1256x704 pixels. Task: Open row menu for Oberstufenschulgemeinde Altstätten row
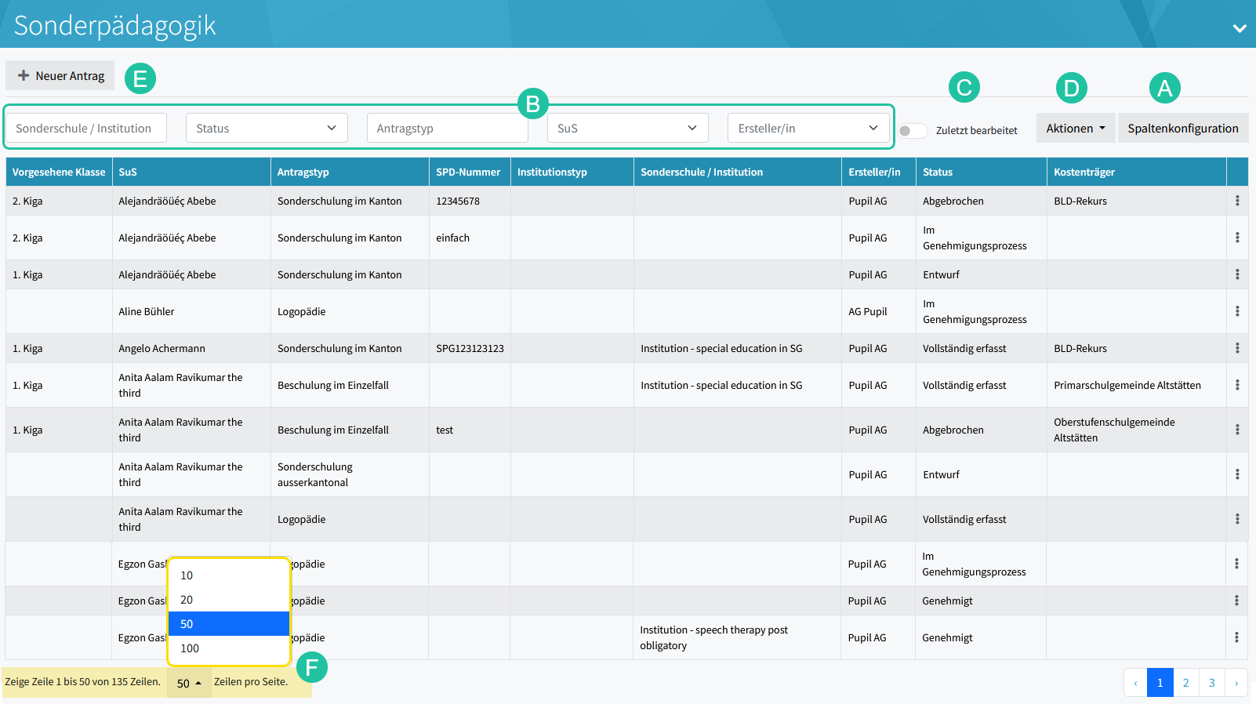coord(1237,430)
